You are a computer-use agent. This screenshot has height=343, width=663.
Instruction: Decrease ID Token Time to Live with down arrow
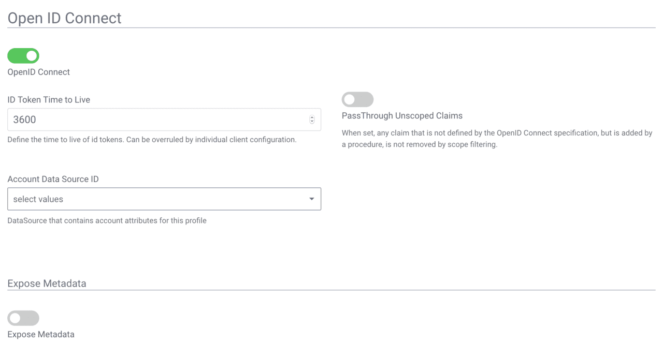point(312,122)
